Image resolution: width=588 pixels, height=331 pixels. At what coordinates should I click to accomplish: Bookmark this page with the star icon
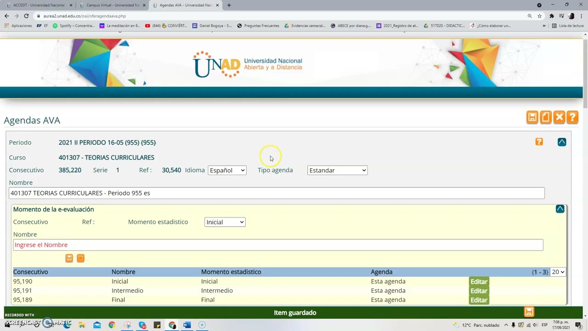click(x=540, y=16)
